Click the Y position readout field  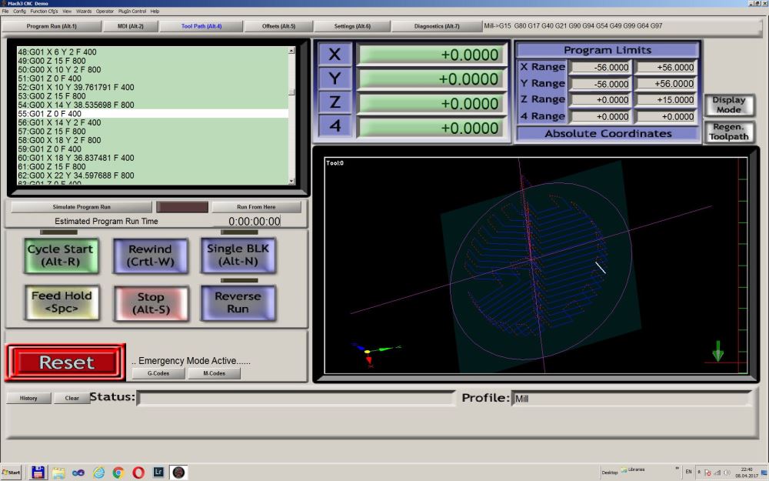click(x=431, y=79)
